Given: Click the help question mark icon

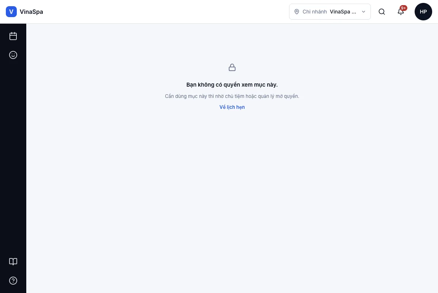Looking at the screenshot, I should point(13,281).
